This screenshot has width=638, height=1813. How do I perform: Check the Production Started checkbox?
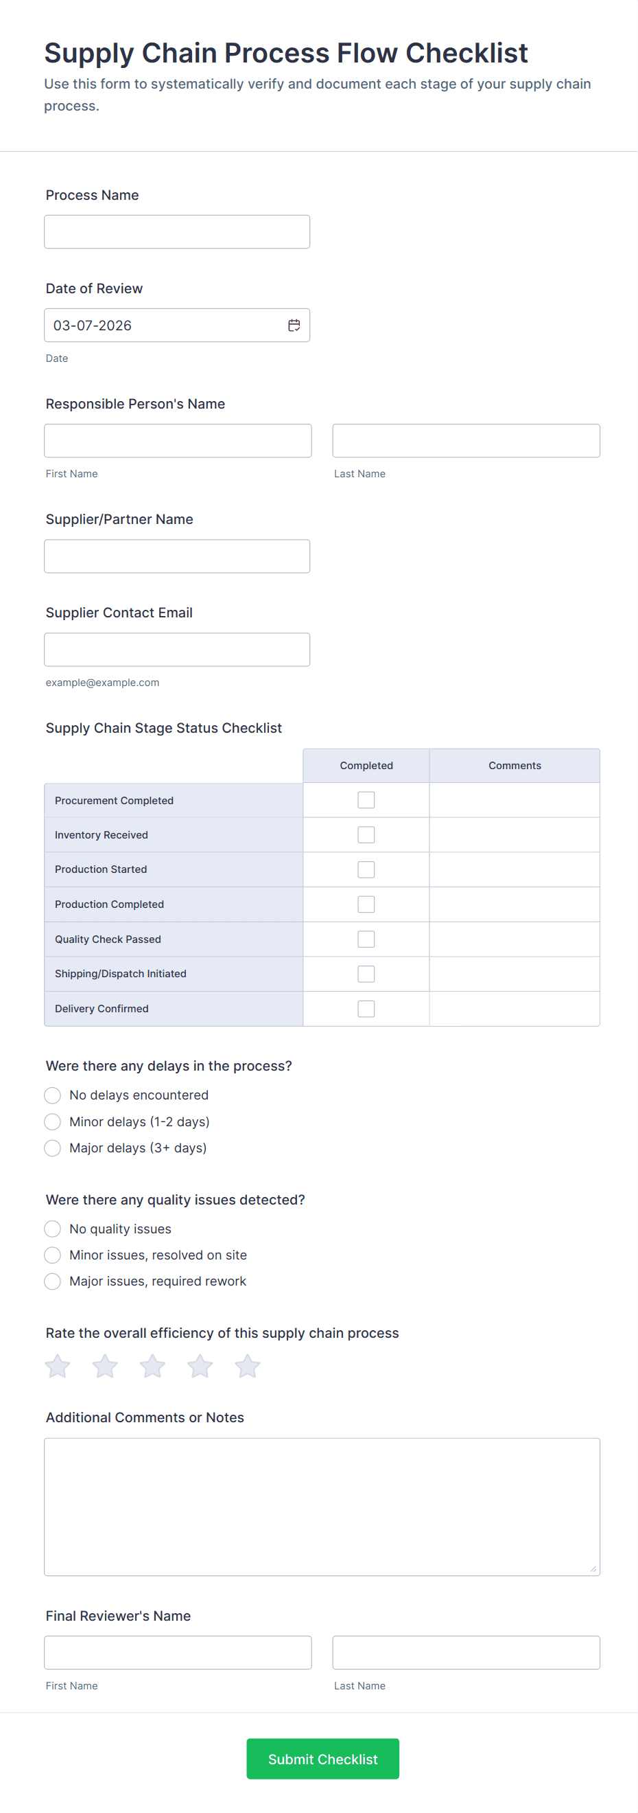(x=366, y=869)
